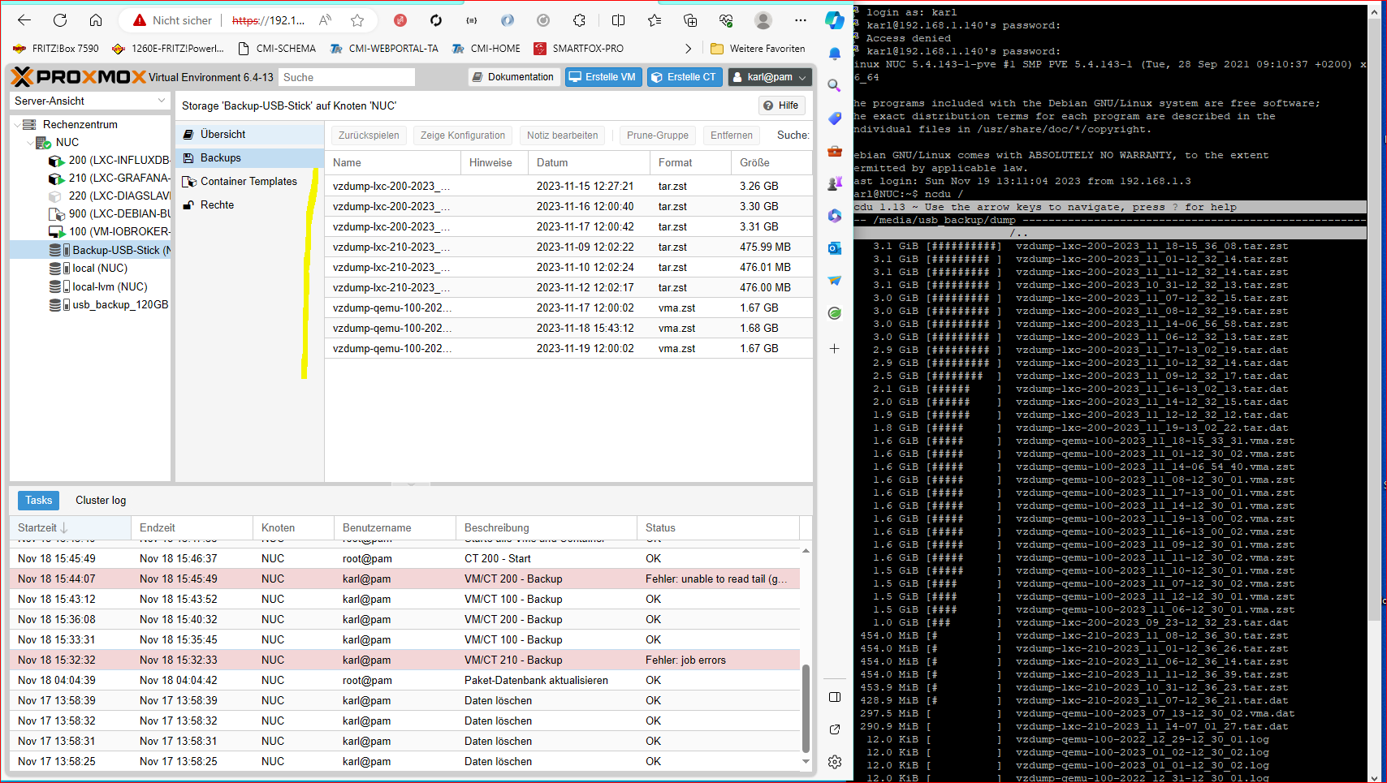Open the Outlook icon in sidebar
Image resolution: width=1387 pixels, height=783 pixels.
pyautogui.click(x=835, y=248)
